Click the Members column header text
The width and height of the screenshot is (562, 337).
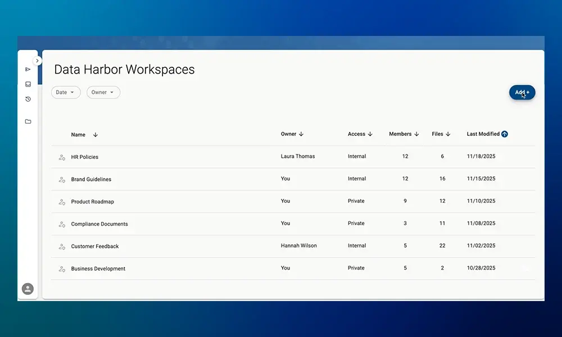(x=400, y=134)
